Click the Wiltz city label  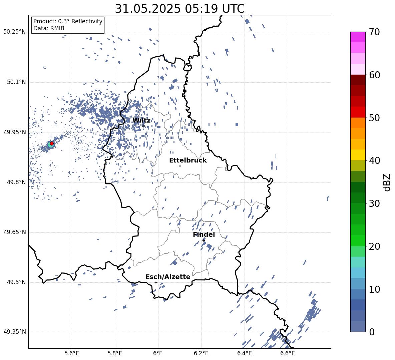(141, 121)
